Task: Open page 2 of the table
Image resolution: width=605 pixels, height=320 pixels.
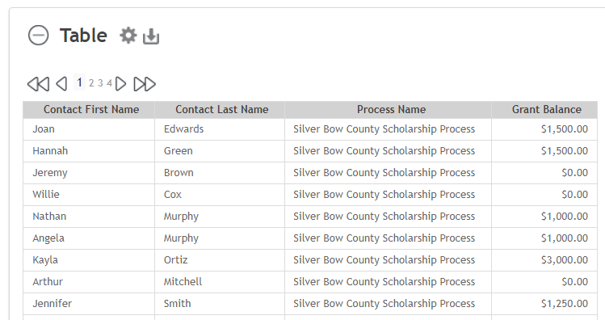Action: (91, 83)
